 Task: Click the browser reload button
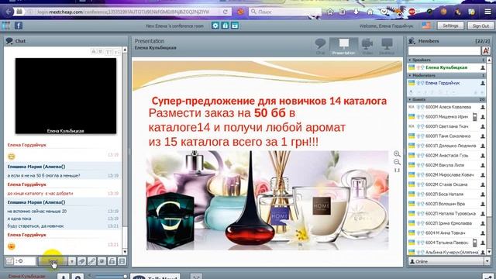coord(226,12)
